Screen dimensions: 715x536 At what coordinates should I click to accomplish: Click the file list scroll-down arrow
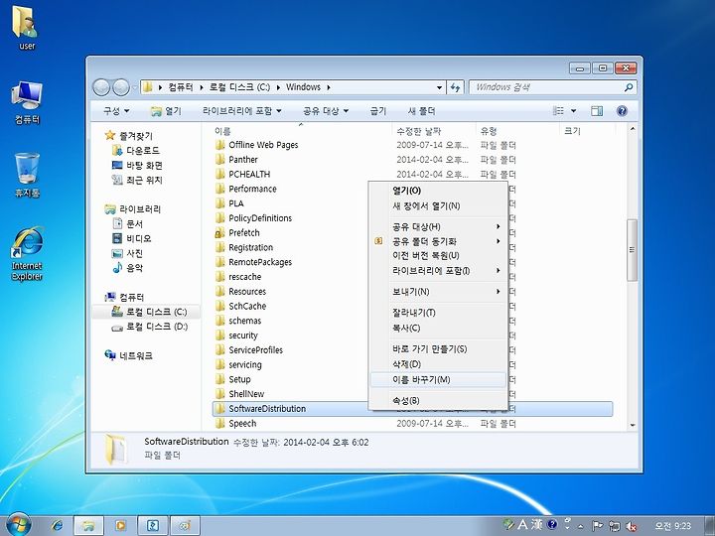click(x=632, y=425)
